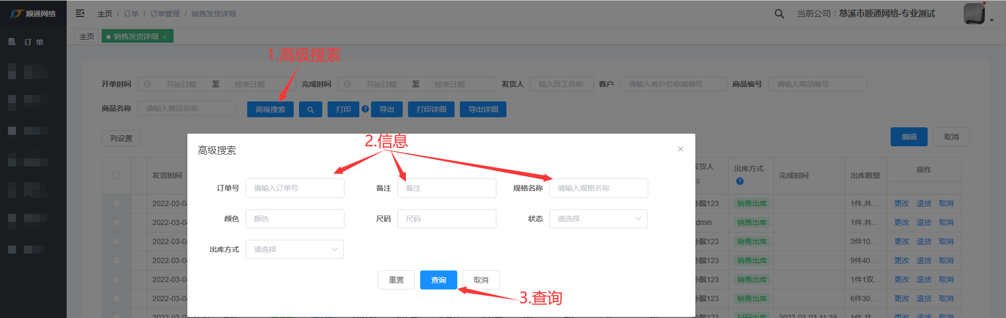Expand the 出库方式 dropdown in dialog
This screenshot has height=318, width=1006.
coord(294,249)
